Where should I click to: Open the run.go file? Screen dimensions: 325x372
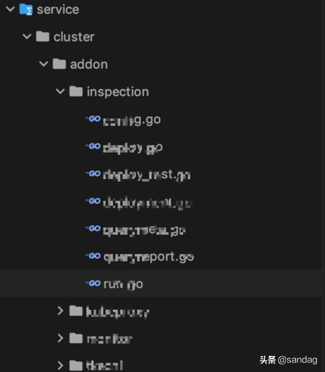click(123, 284)
